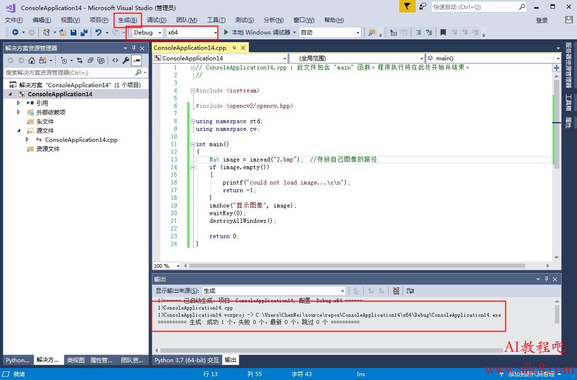The image size is (577, 380).
Task: Open the Debug configuration dropdown
Action: pos(147,32)
